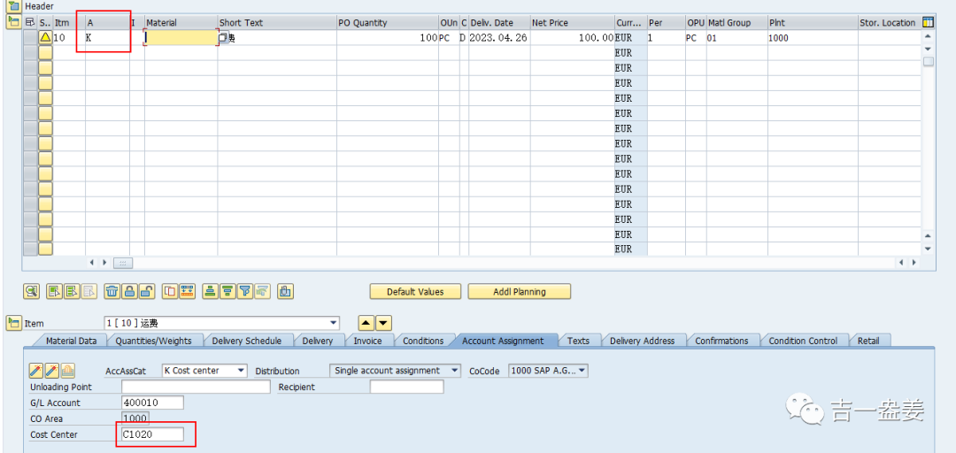Click the Default Values button
Viewport: 956px width, 453px height.
point(415,291)
